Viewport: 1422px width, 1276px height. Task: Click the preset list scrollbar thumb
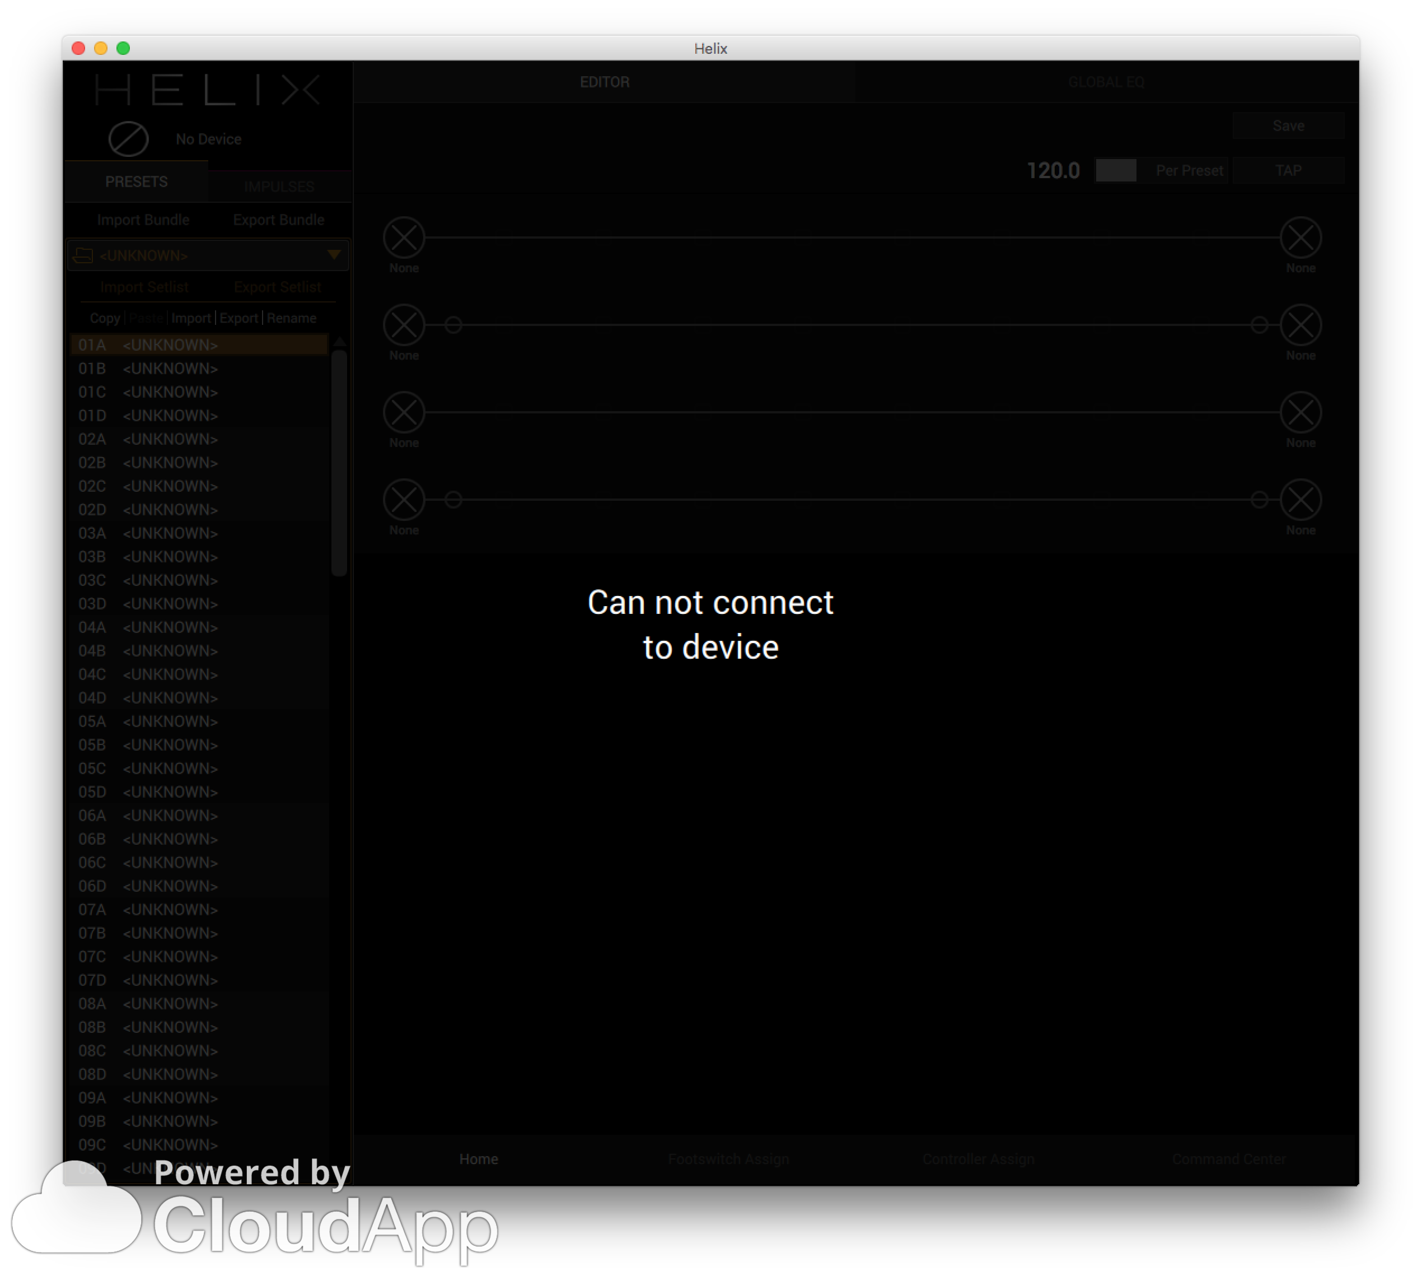(339, 463)
